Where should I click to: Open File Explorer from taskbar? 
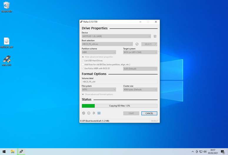click(13, 152)
